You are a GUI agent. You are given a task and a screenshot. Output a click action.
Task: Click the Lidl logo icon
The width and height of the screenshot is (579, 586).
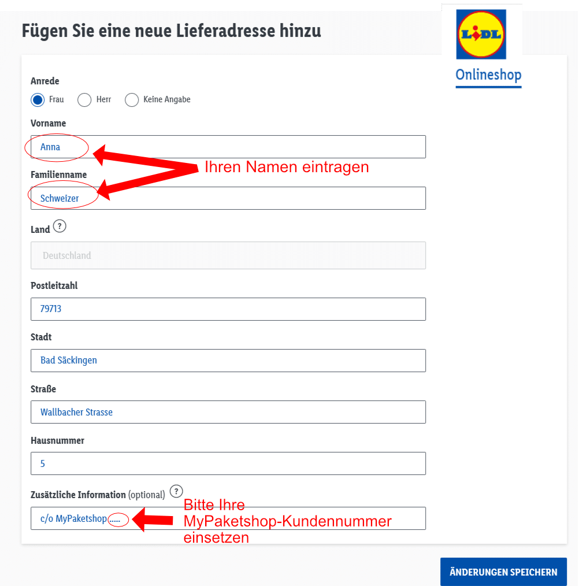click(x=481, y=34)
